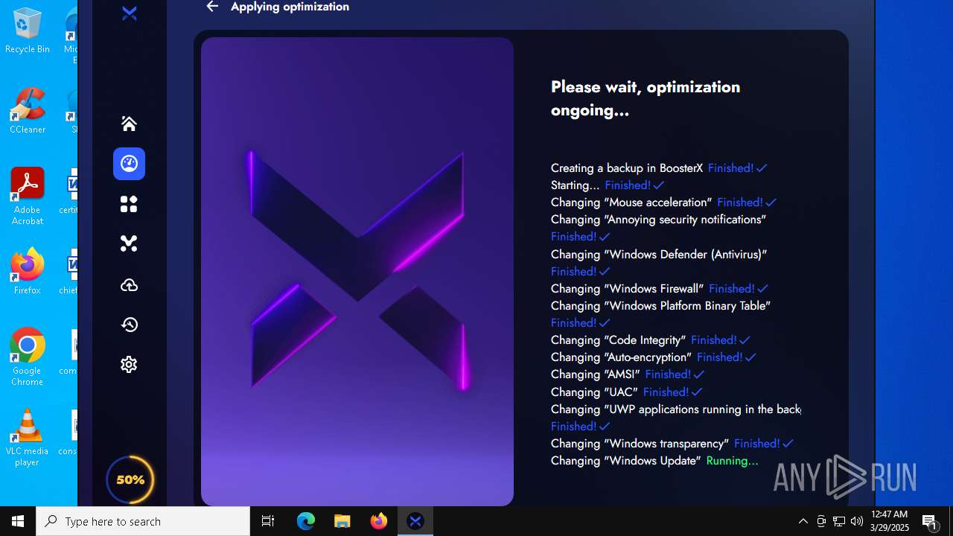
Task: Click 'Changing "Windows Platform Binary Table"' entry
Action: (x=661, y=306)
